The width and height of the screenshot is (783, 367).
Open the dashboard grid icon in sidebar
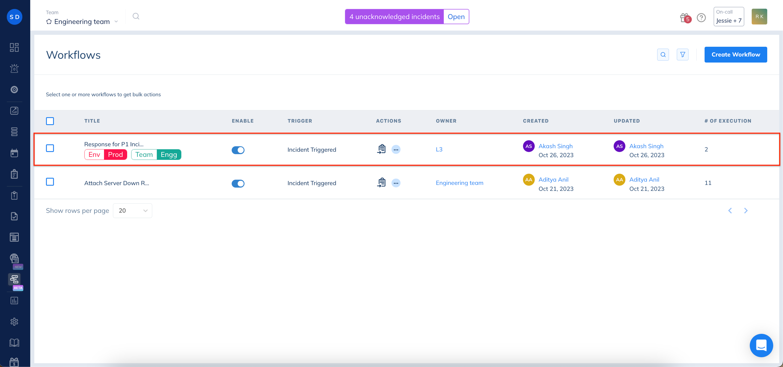(14, 47)
